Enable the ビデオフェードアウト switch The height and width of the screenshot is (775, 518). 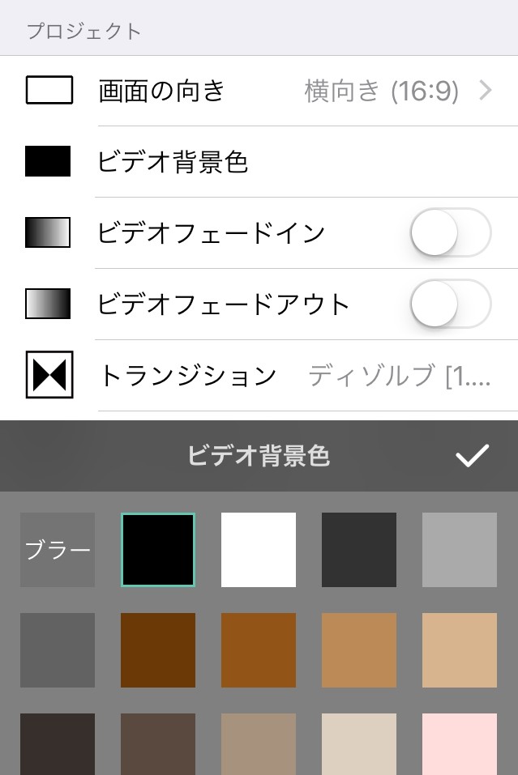451,304
